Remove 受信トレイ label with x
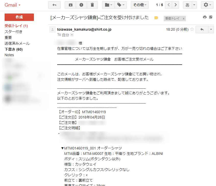216x186 pixels. click(x=184, y=18)
